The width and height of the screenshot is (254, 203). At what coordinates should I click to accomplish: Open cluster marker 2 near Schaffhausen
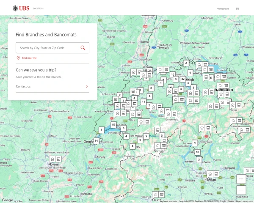click(x=186, y=63)
